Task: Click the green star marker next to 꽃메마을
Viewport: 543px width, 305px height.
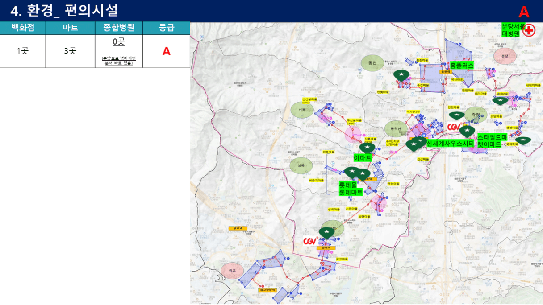Action: [x=522, y=141]
